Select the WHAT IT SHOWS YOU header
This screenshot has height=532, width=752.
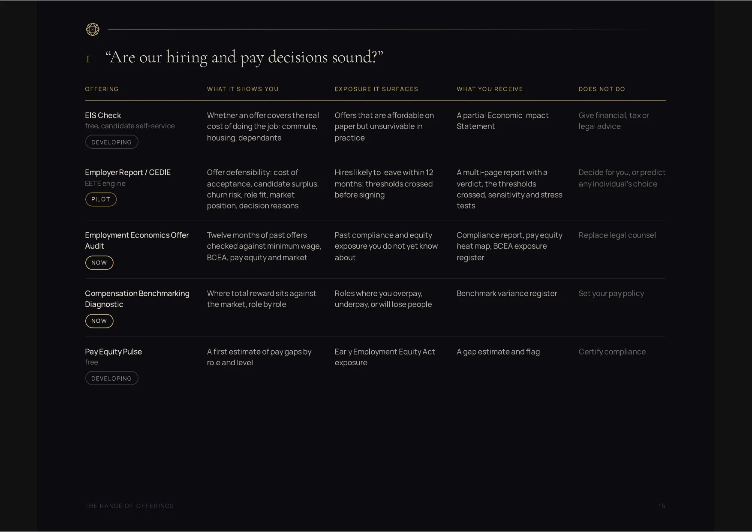point(243,89)
